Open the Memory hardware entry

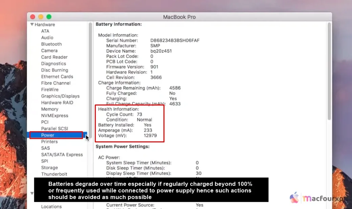coord(50,109)
